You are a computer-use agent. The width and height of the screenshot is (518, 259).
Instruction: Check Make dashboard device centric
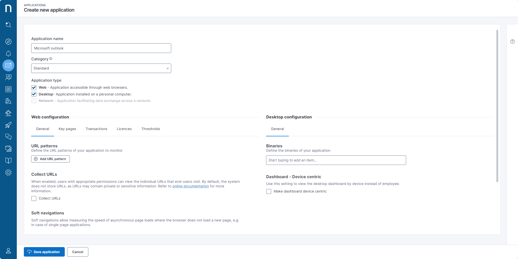[269, 191]
